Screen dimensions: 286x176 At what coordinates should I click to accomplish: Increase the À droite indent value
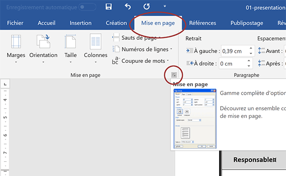[249, 60]
